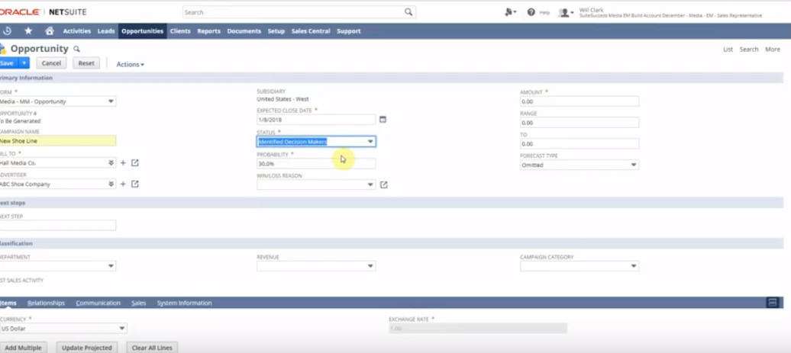Viewport: 791px width, 353px height.
Task: Open the Actions menu
Action: (x=130, y=65)
